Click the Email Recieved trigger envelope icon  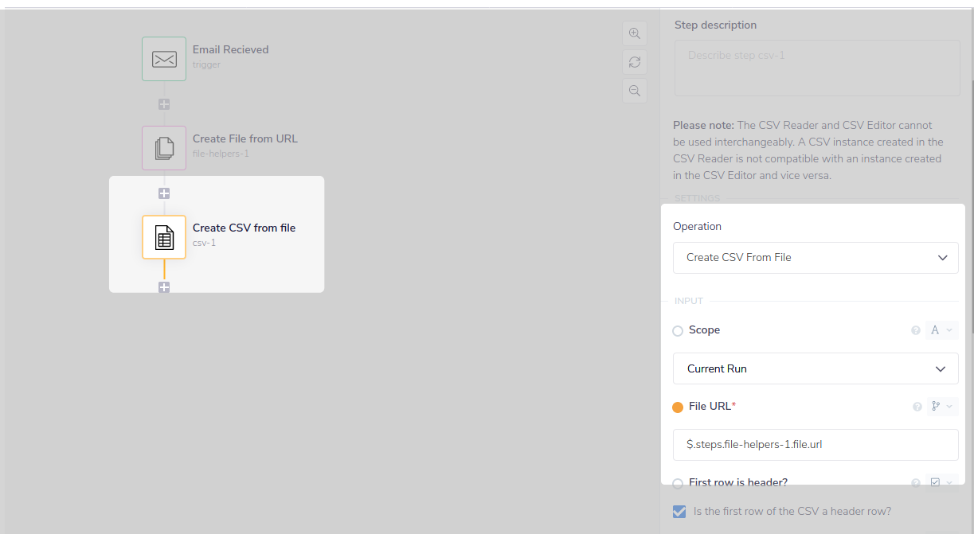163,58
